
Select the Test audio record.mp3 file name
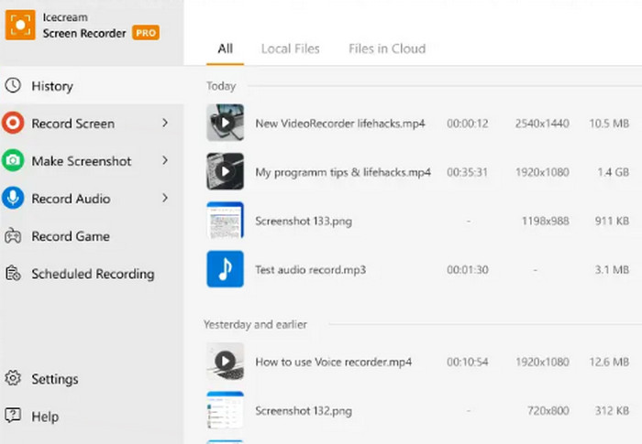point(310,270)
